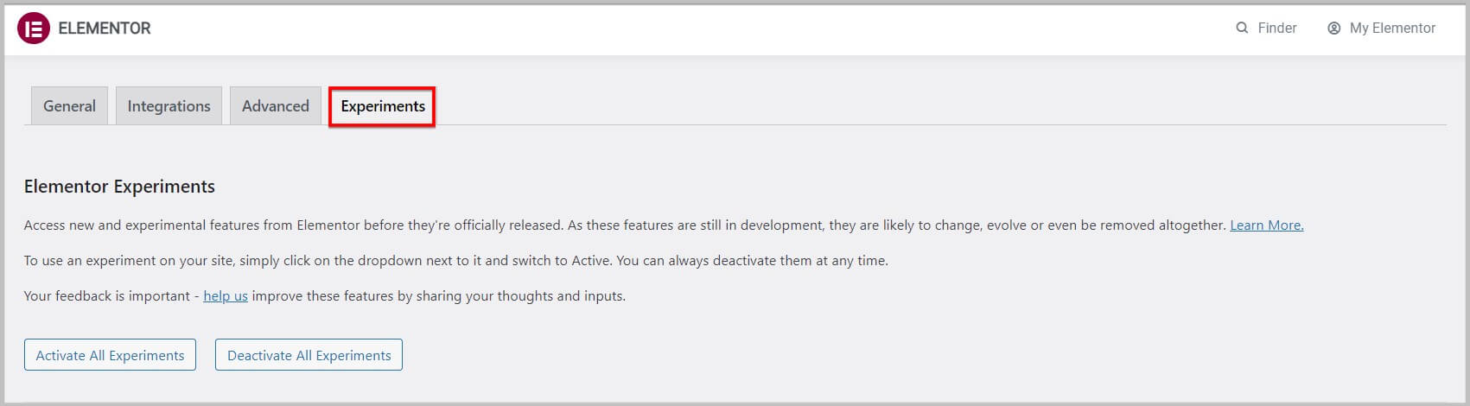Click the Elementor Experiments heading
This screenshot has width=1470, height=406.
[119, 187]
